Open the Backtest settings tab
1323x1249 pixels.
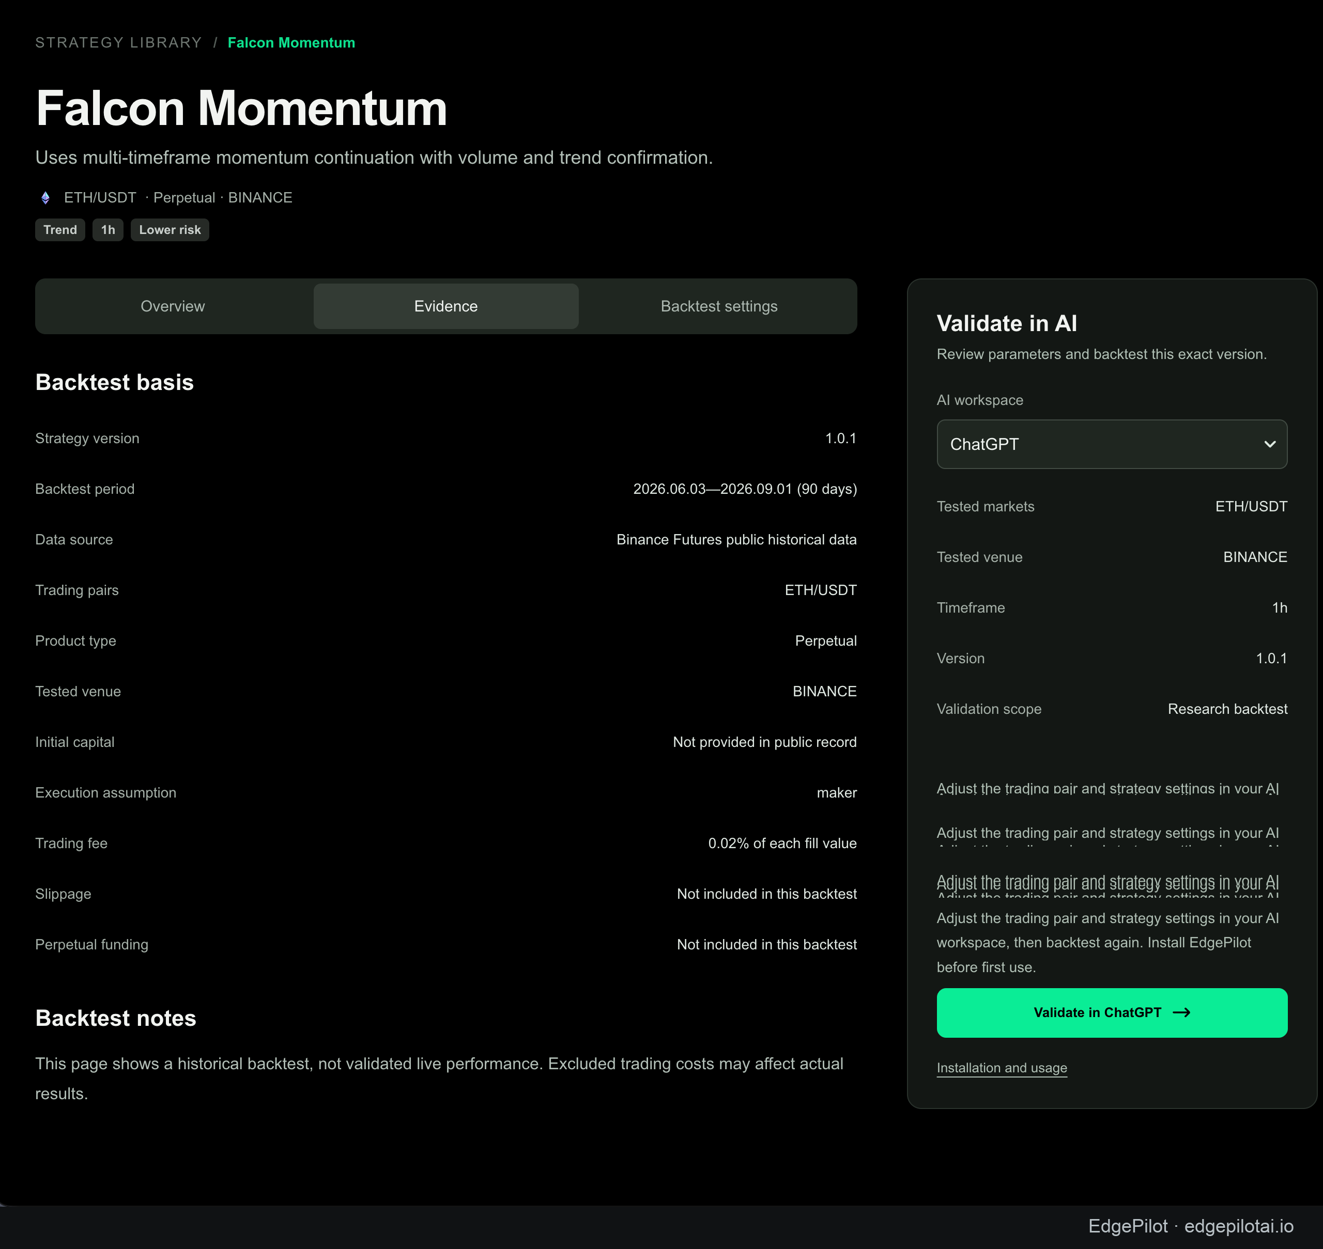tap(719, 306)
